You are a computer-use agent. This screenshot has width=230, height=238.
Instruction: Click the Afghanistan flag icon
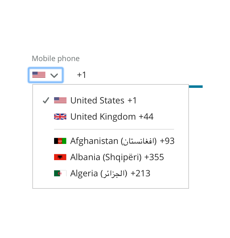click(60, 141)
